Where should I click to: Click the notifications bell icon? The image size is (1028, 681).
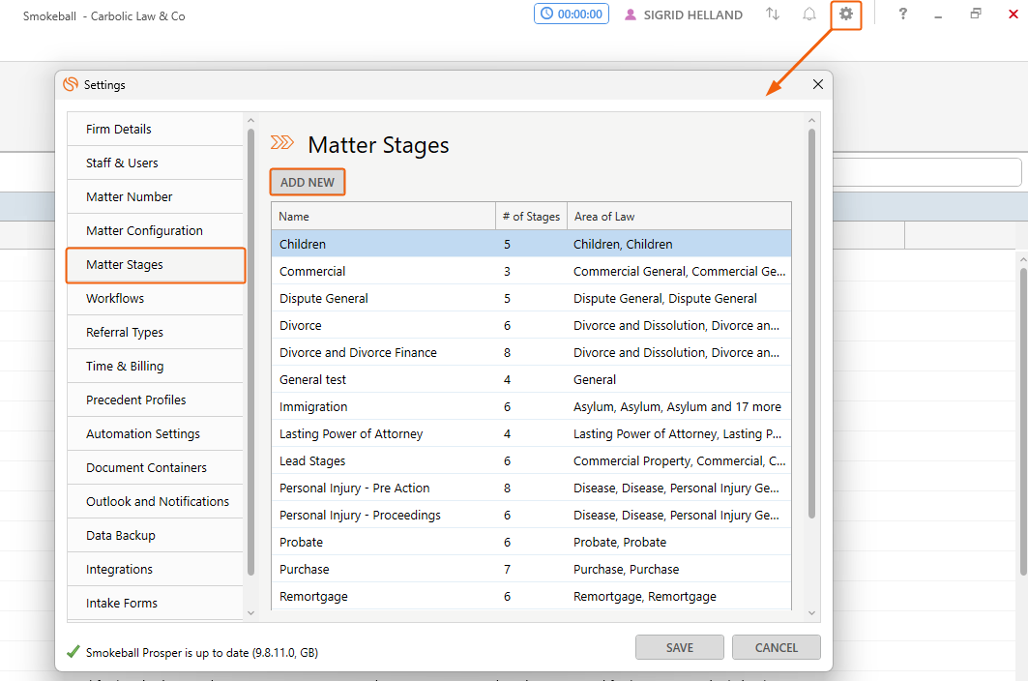[809, 14]
